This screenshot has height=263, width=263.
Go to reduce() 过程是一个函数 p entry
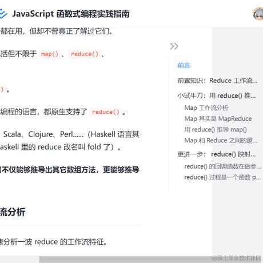click(x=222, y=177)
